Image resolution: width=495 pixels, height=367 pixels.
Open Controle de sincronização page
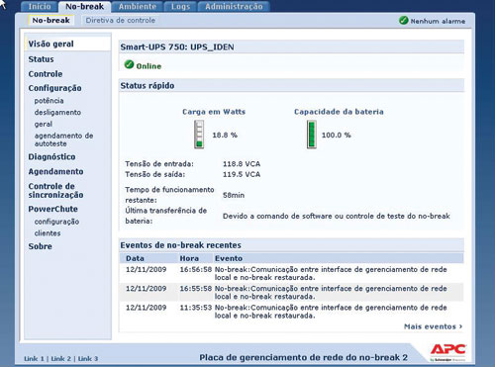(x=55, y=191)
